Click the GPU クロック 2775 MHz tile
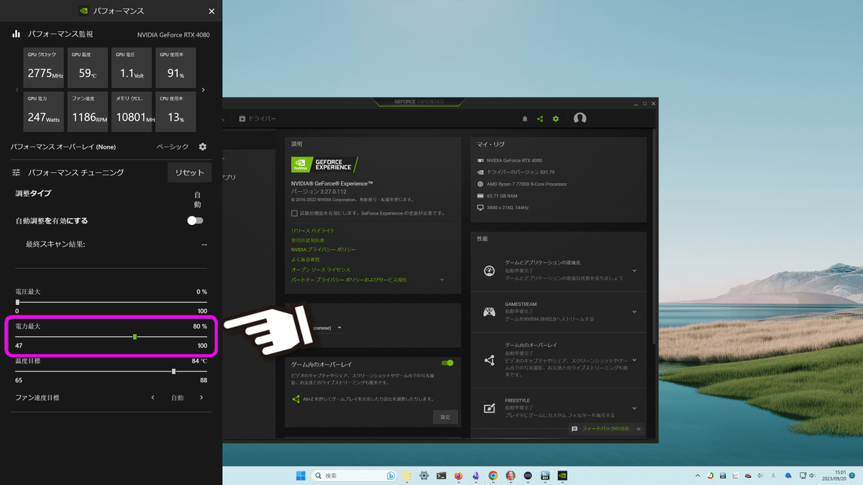This screenshot has width=863, height=485. 45,68
